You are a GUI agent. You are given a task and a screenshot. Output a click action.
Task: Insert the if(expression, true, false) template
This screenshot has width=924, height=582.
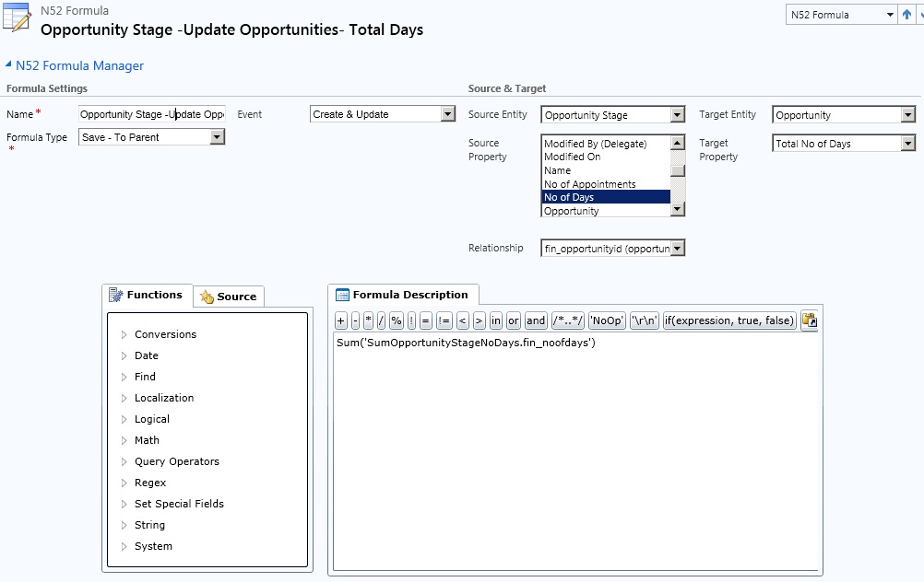coord(729,320)
